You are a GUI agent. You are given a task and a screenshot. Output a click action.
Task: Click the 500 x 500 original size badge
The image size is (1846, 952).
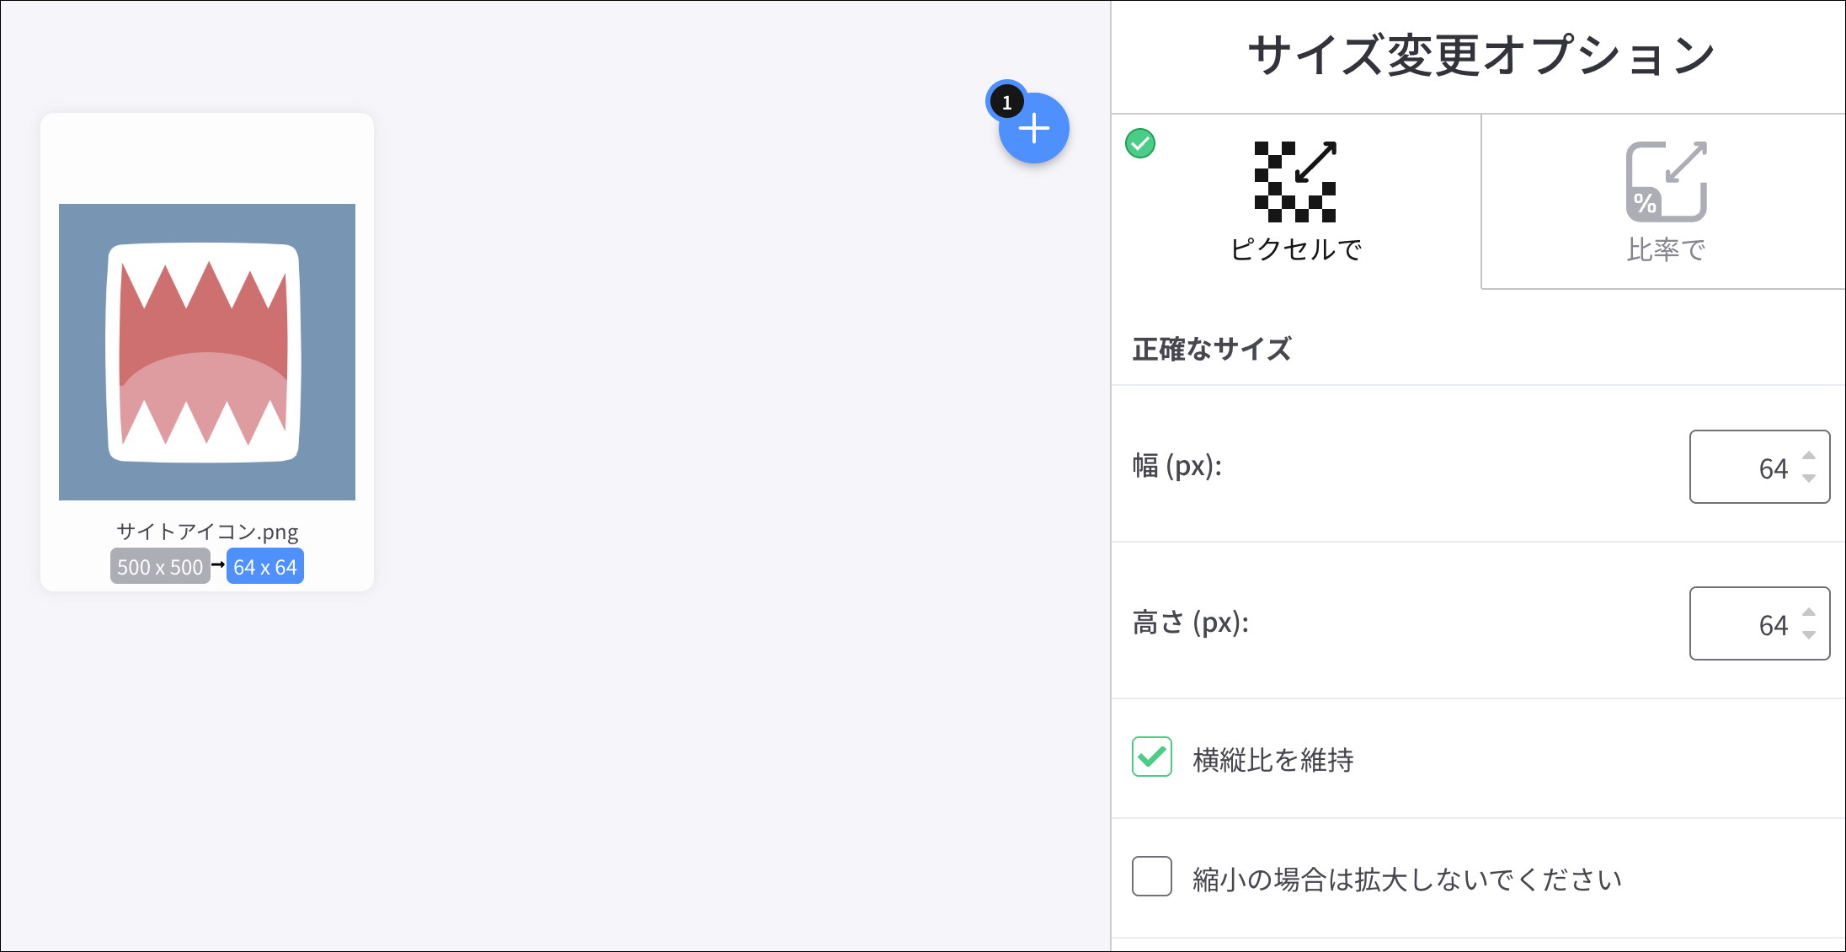pos(160,567)
